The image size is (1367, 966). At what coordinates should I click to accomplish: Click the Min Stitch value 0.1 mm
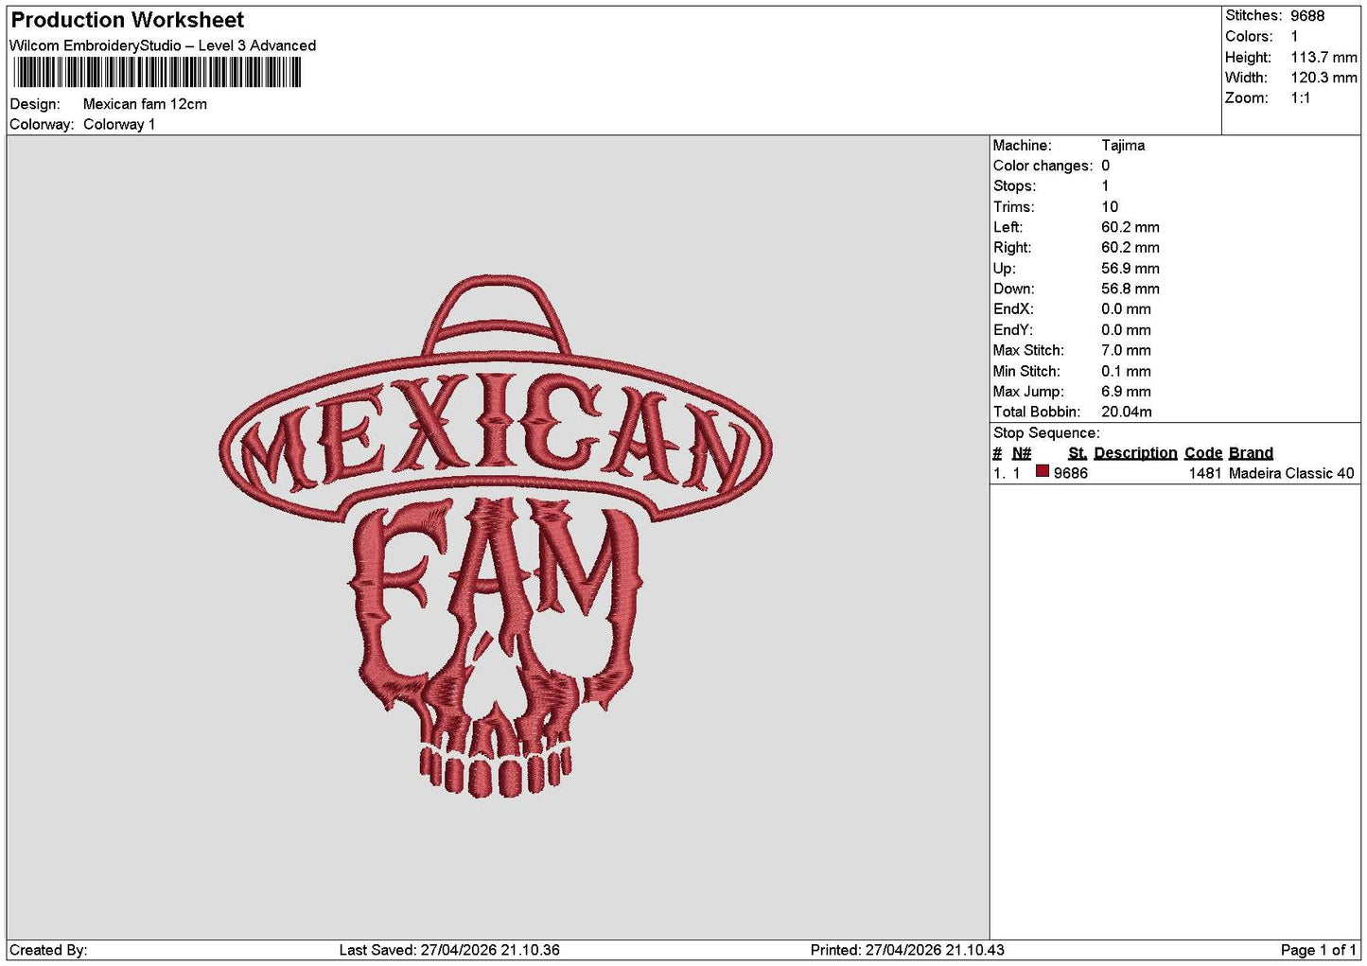click(1126, 371)
